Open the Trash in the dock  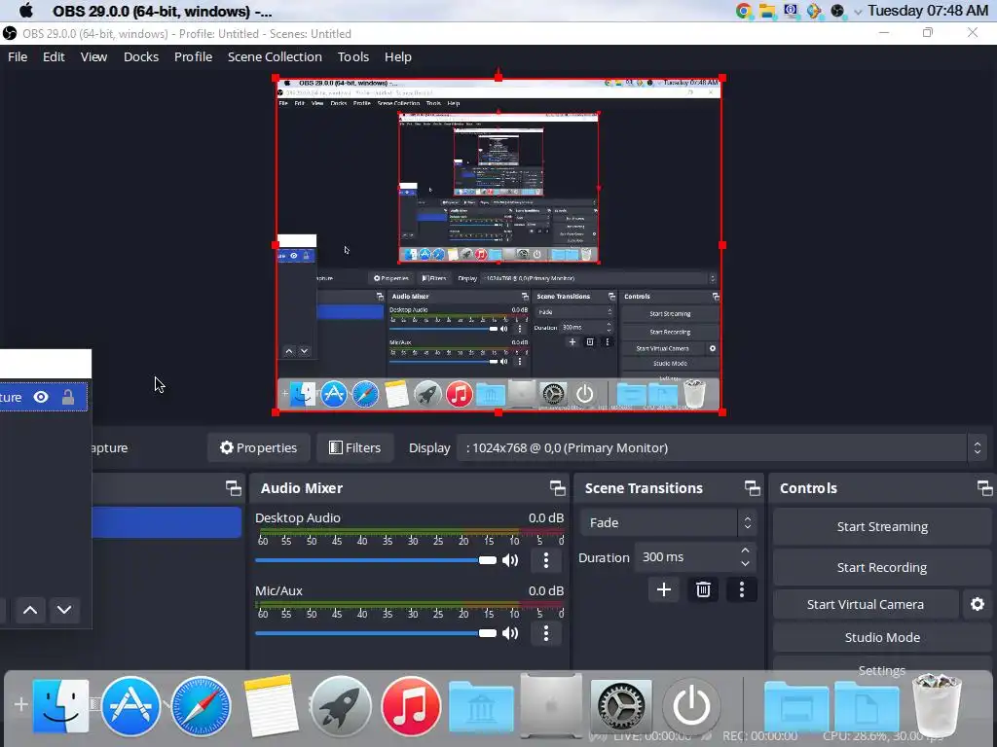click(x=937, y=706)
